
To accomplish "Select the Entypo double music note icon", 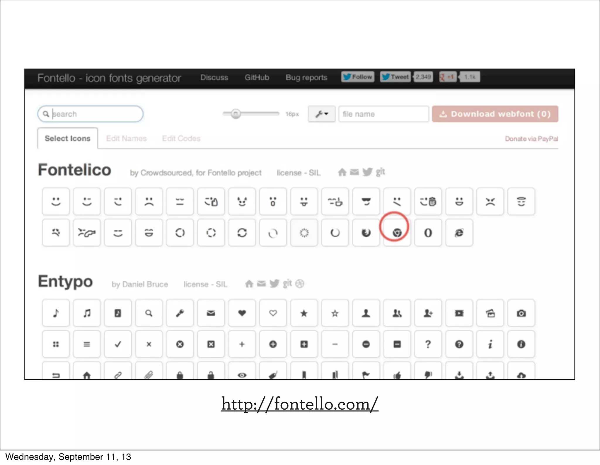I will tap(87, 313).
